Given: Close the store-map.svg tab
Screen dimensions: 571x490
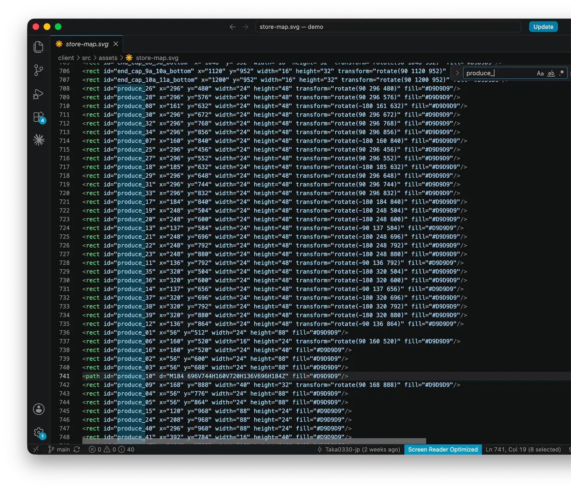Looking at the screenshot, I should tap(116, 44).
